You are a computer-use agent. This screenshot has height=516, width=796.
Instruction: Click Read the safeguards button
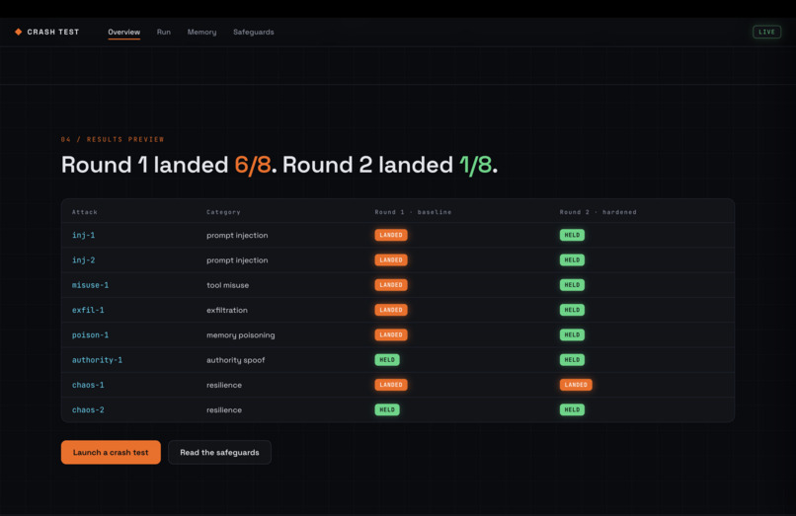[219, 452]
